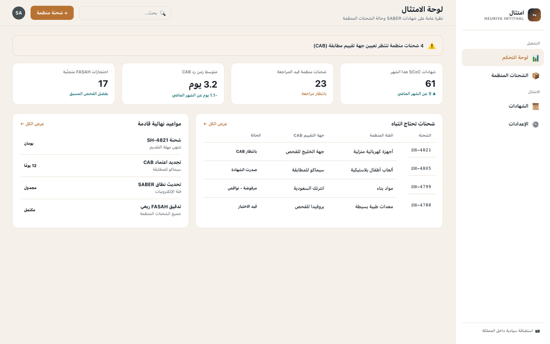Focus the بحث search field
The height and width of the screenshot is (344, 550).
tap(125, 13)
